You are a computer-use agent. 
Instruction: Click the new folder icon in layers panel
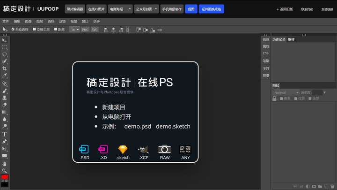(320, 186)
